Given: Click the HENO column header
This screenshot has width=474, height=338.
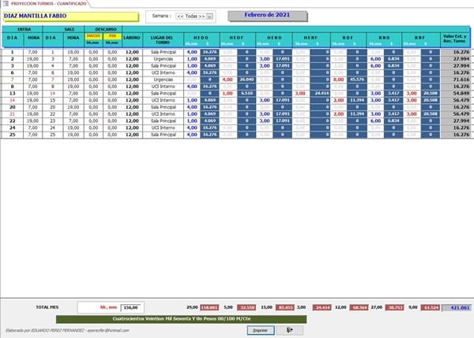Looking at the screenshot, I should click(274, 38).
